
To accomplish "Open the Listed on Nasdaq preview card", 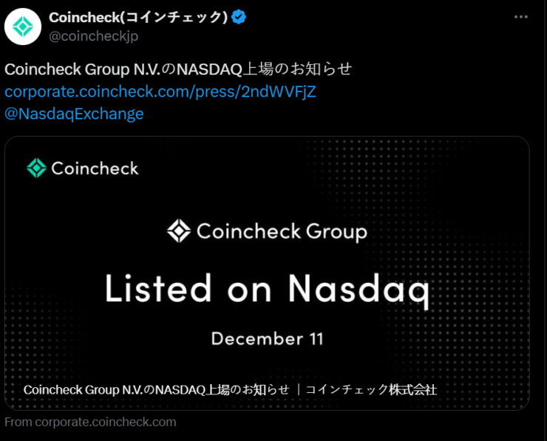I will pos(267,273).
